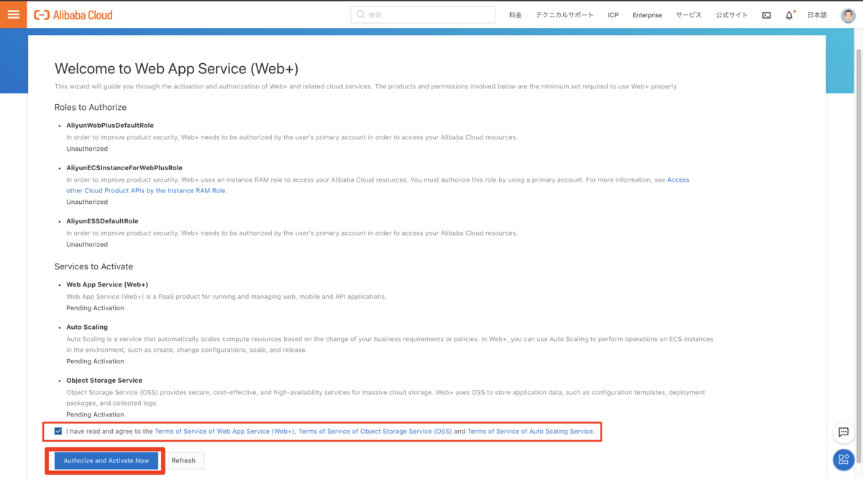Select the AliyunWebPlusDefaultRole text

coord(110,125)
